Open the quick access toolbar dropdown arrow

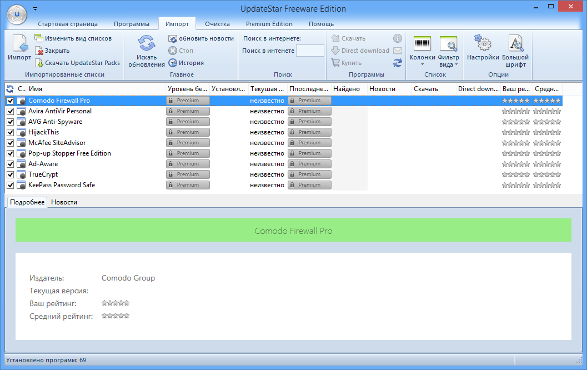coord(35,9)
